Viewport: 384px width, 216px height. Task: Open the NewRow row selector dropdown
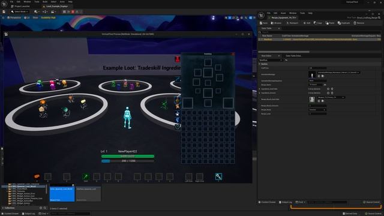coord(271,60)
